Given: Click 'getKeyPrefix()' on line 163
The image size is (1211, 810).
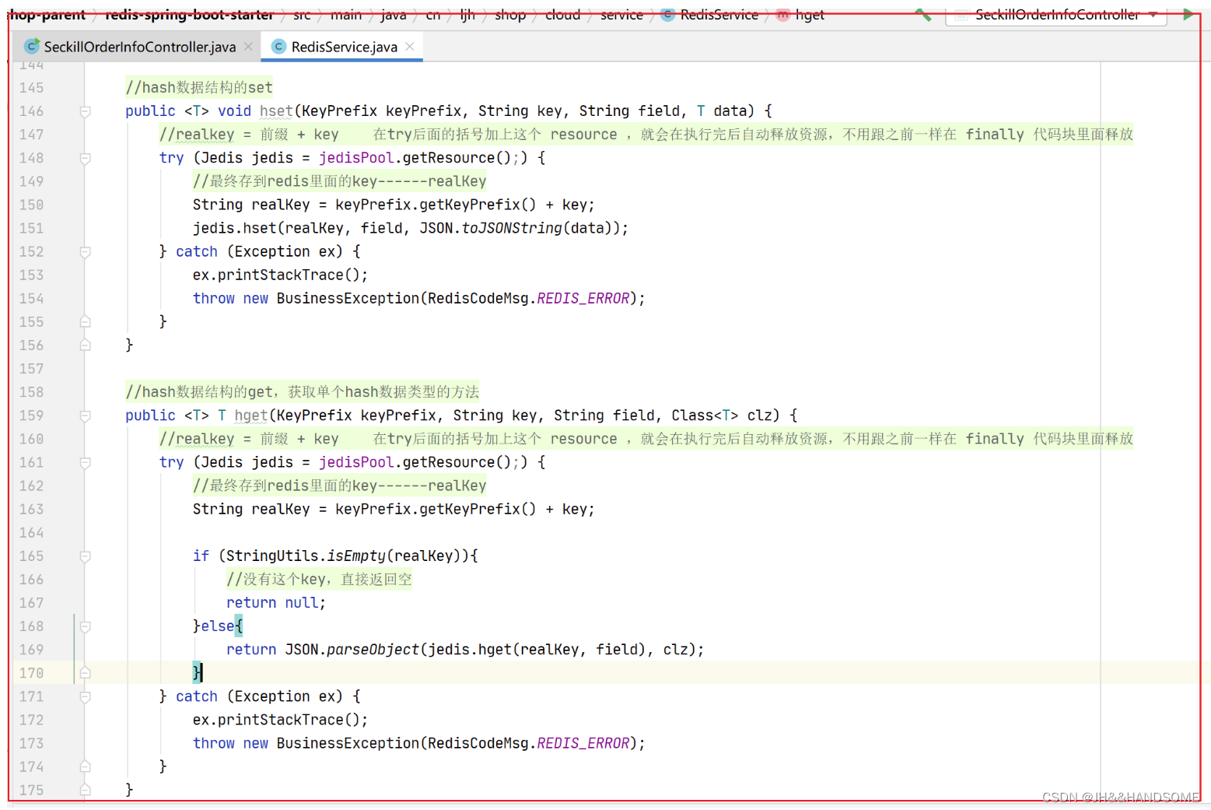Looking at the screenshot, I should click(x=478, y=509).
